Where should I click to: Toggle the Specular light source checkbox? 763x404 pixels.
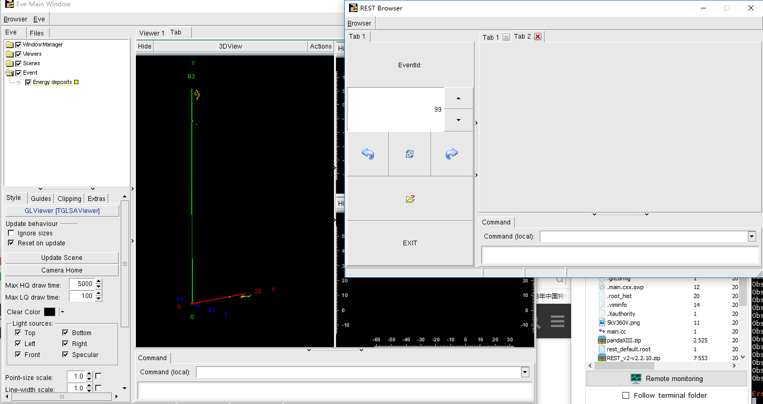pyautogui.click(x=65, y=354)
